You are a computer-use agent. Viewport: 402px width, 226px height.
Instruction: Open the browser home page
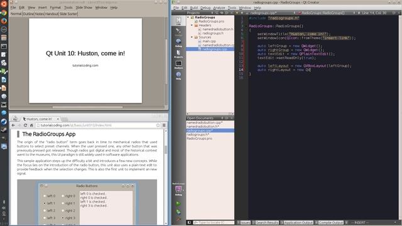click(x=31, y=126)
